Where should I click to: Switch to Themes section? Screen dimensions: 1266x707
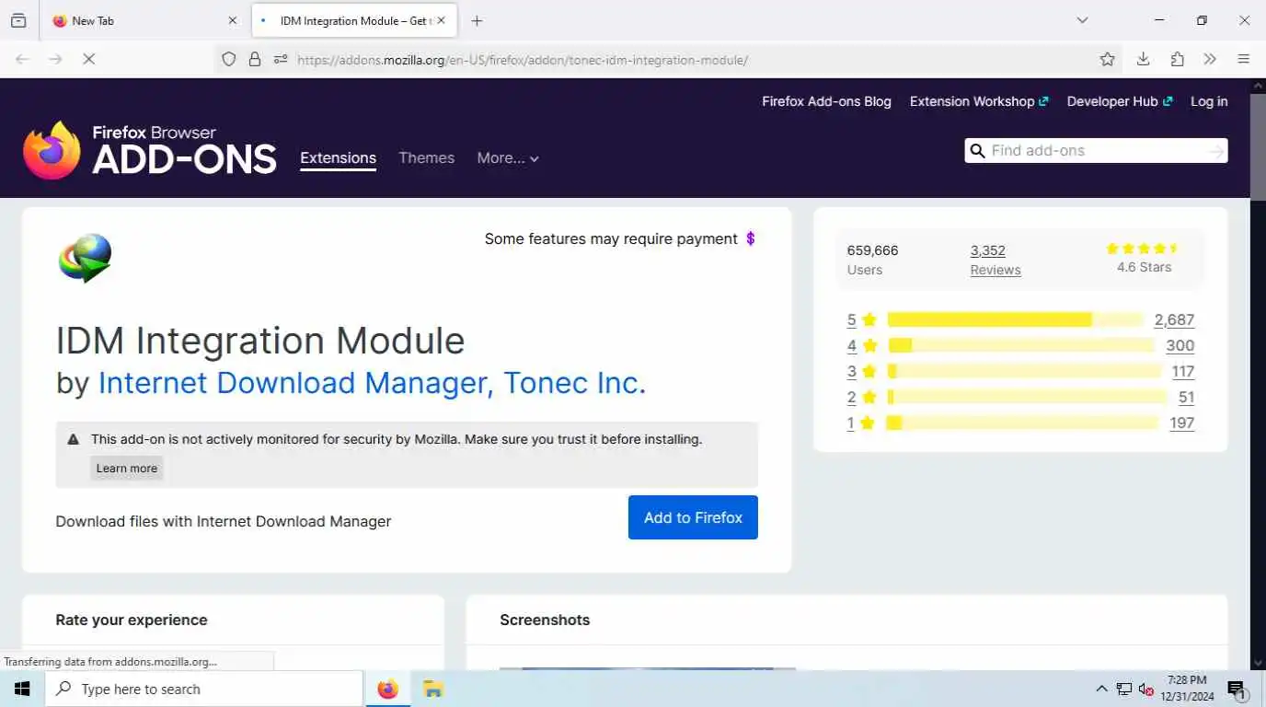click(x=426, y=157)
